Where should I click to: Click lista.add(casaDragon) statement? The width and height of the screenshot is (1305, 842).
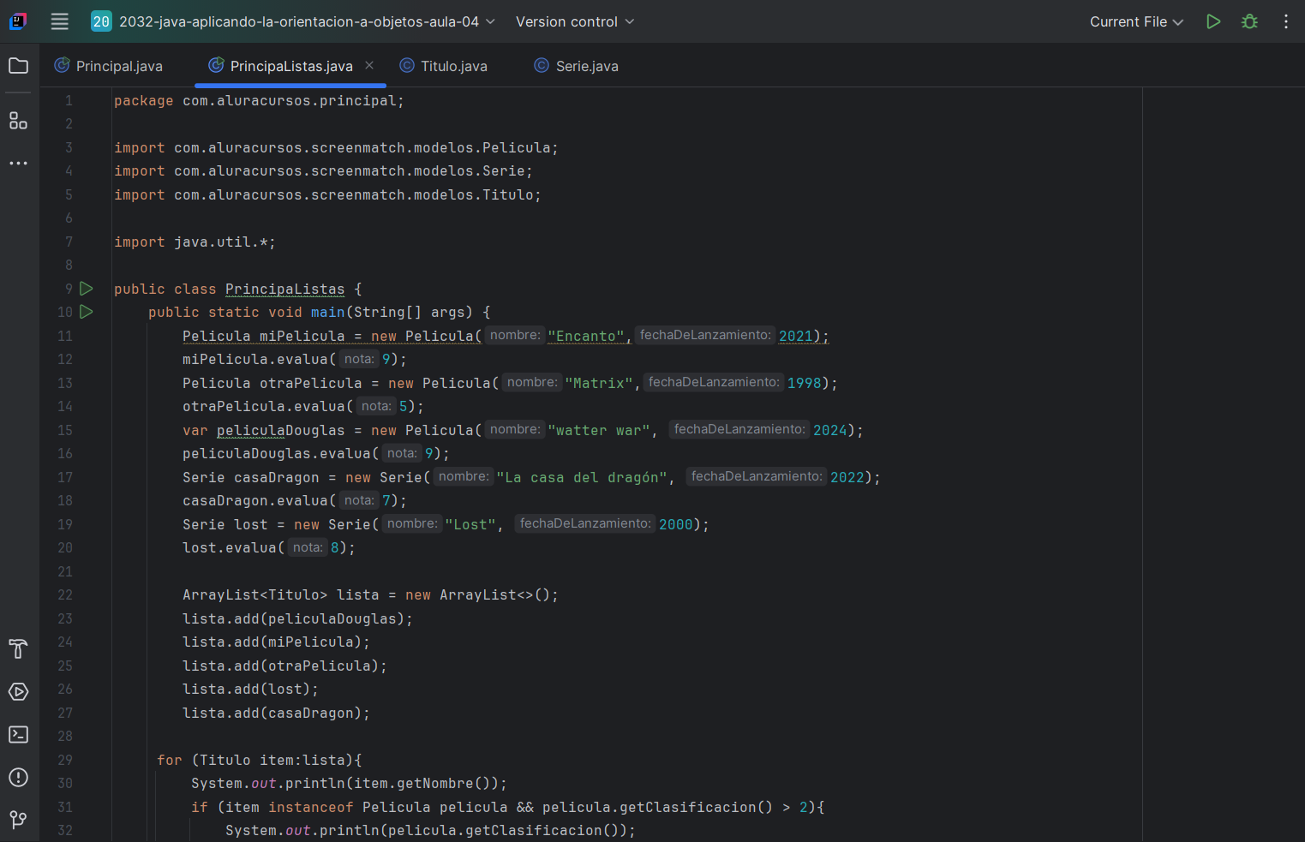coord(276,714)
